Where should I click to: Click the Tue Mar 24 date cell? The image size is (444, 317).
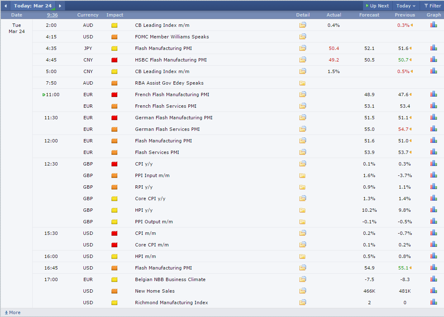click(17, 28)
